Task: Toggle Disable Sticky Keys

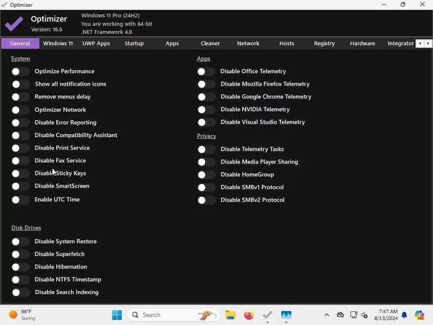Action: coord(20,174)
